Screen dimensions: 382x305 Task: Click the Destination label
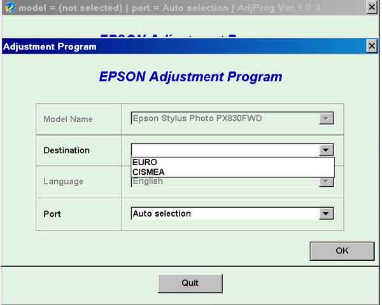click(x=66, y=151)
